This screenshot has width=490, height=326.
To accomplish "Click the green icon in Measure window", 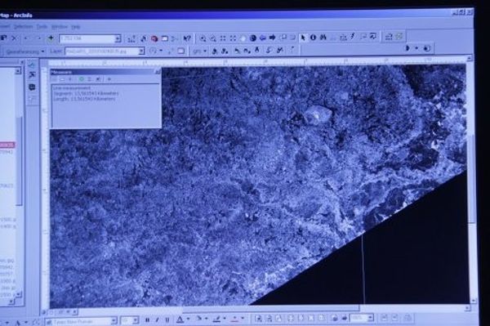I will tap(82, 79).
